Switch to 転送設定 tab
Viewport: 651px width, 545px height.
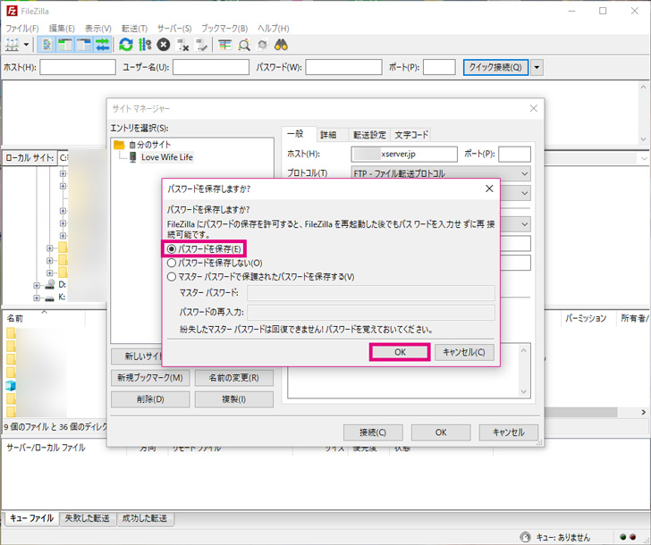369,135
